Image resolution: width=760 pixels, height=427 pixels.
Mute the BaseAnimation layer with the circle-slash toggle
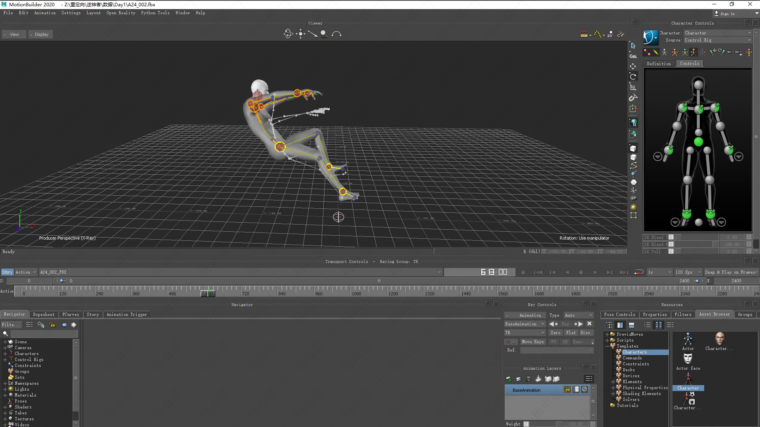585,389
